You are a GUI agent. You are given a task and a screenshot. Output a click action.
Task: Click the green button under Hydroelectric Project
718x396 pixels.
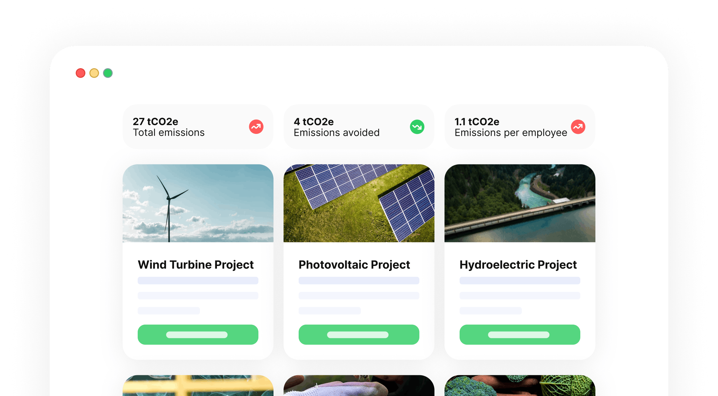click(520, 334)
